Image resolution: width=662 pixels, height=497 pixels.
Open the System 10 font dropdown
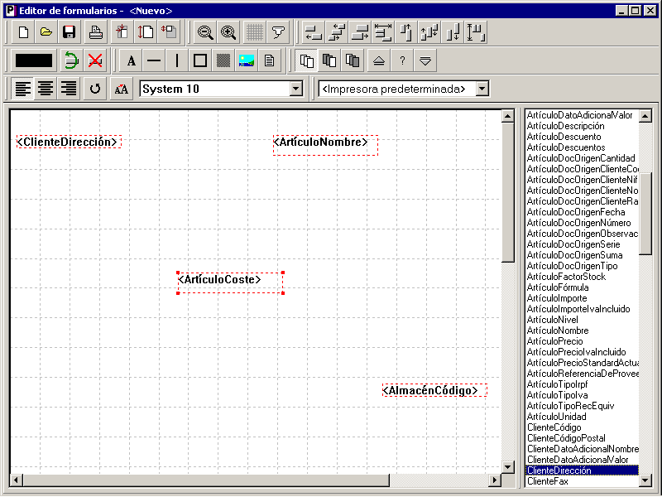[x=296, y=89]
